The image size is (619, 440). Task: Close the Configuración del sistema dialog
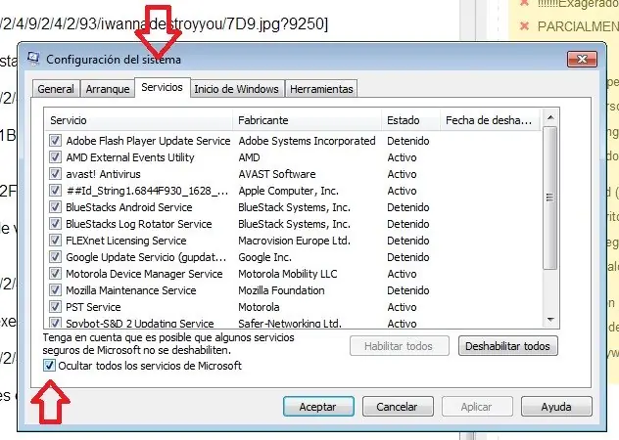click(x=582, y=59)
